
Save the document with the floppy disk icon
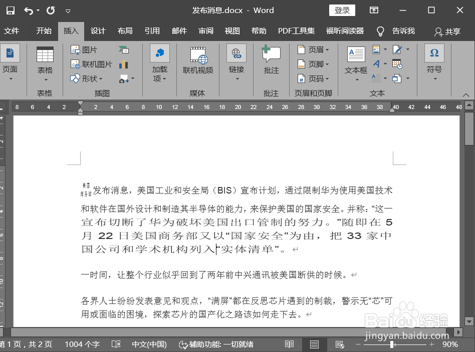click(11, 10)
